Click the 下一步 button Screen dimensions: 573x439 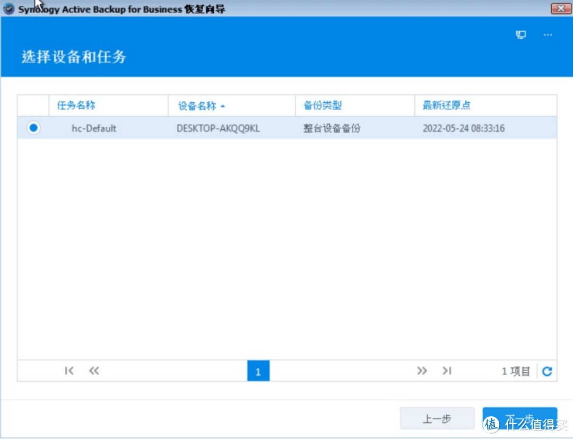pyautogui.click(x=519, y=418)
